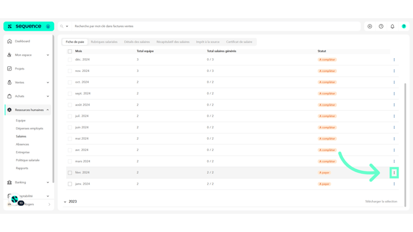
Task: Open the three-dot menu for août 2024
Action: point(394,105)
